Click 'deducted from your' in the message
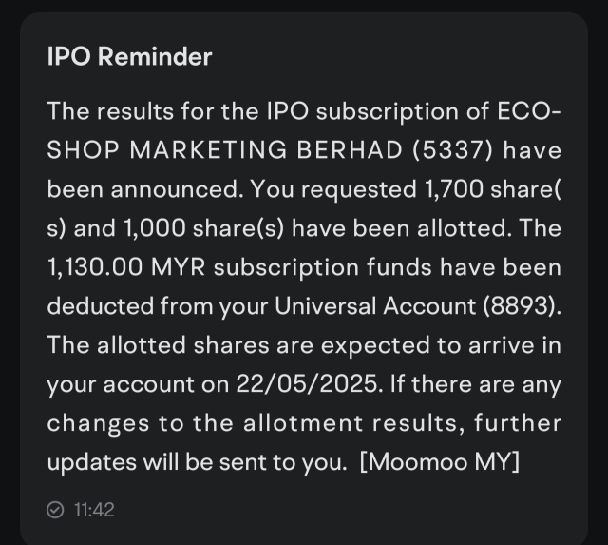The width and height of the screenshot is (608, 545). tap(158, 306)
